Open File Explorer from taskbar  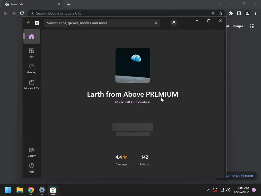pyautogui.click(x=19, y=190)
